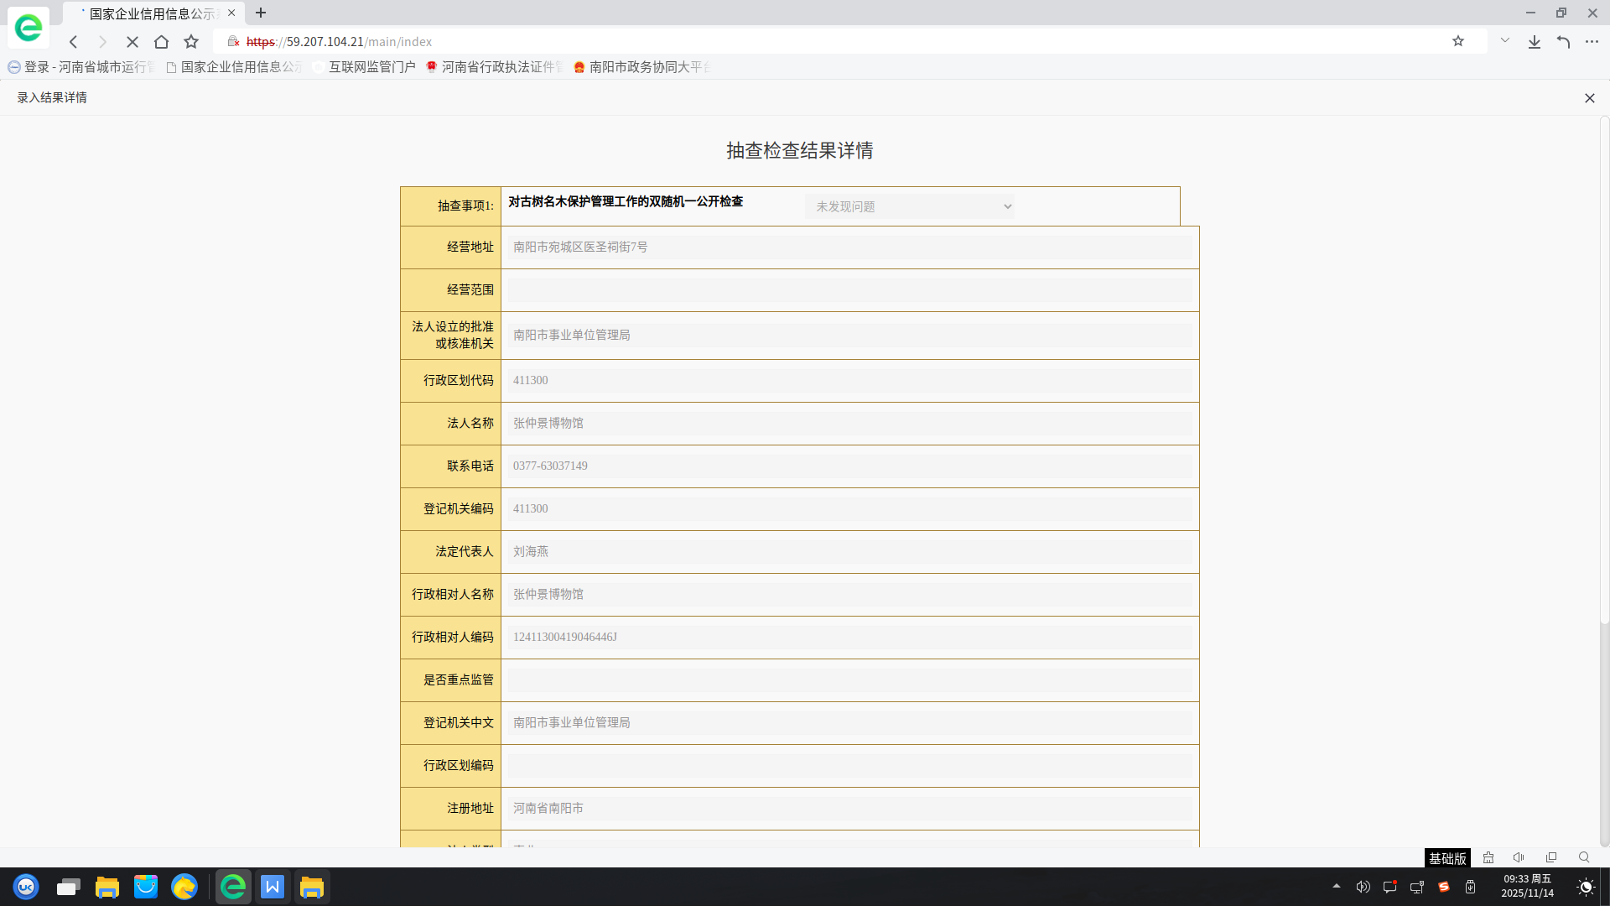Toggle the 基础版 mode button
1610x906 pixels.
pyautogui.click(x=1447, y=858)
